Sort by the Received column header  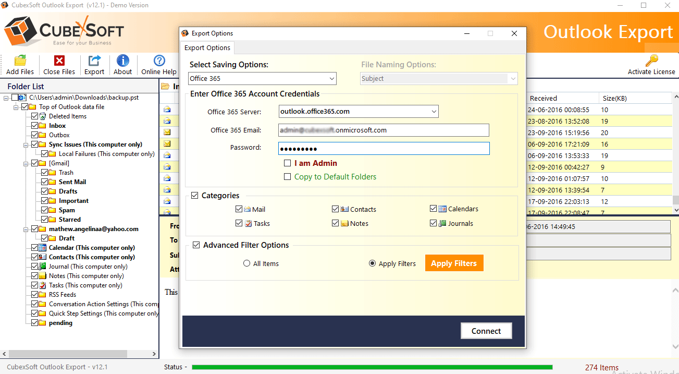point(562,98)
